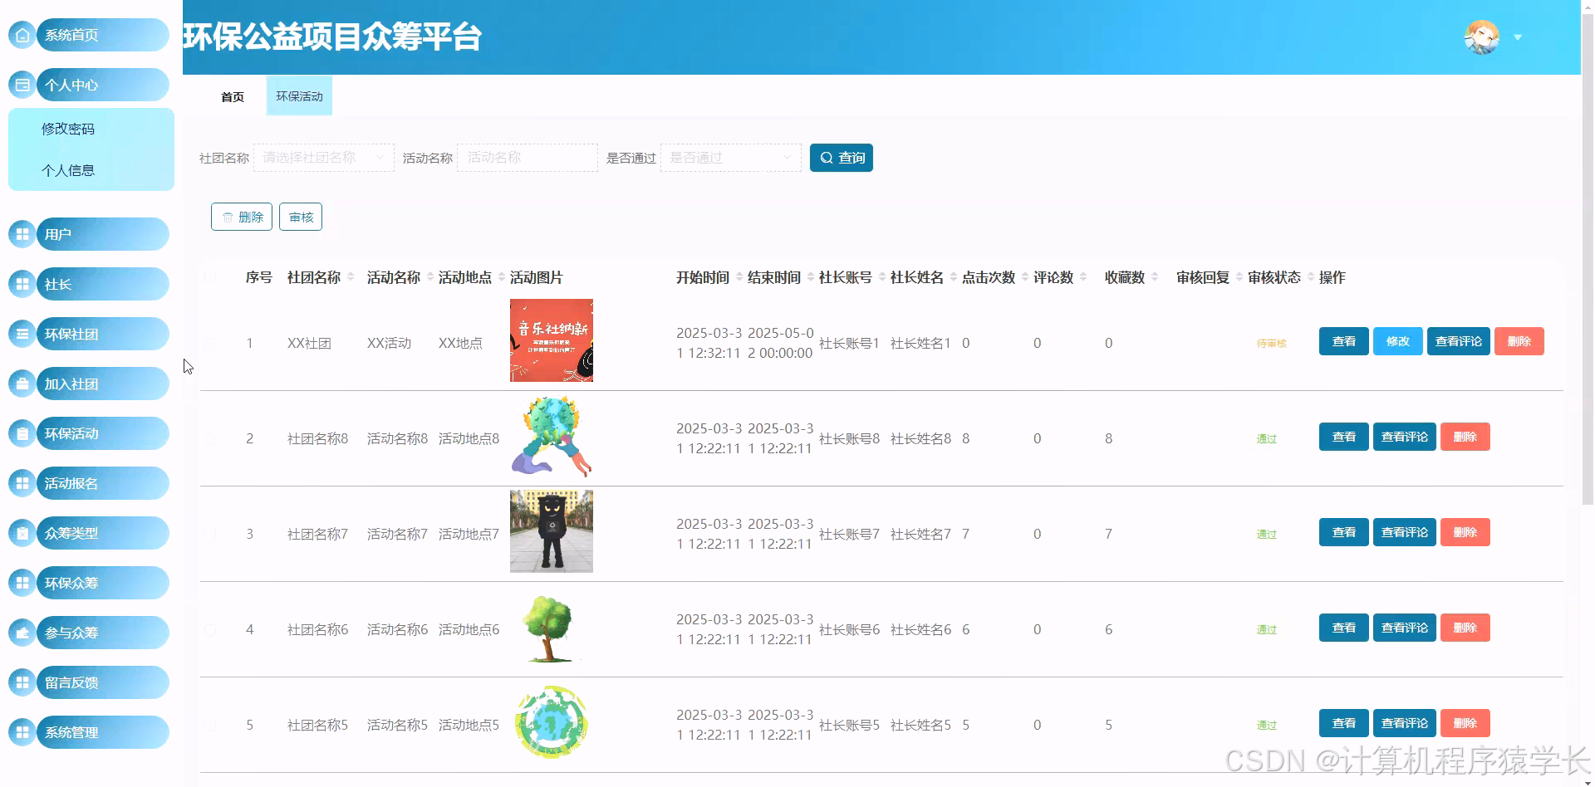Sort by 审核状态 column arrows
This screenshot has width=1595, height=787.
[1311, 277]
